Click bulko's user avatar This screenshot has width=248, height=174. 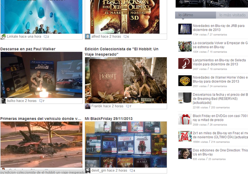(3, 101)
